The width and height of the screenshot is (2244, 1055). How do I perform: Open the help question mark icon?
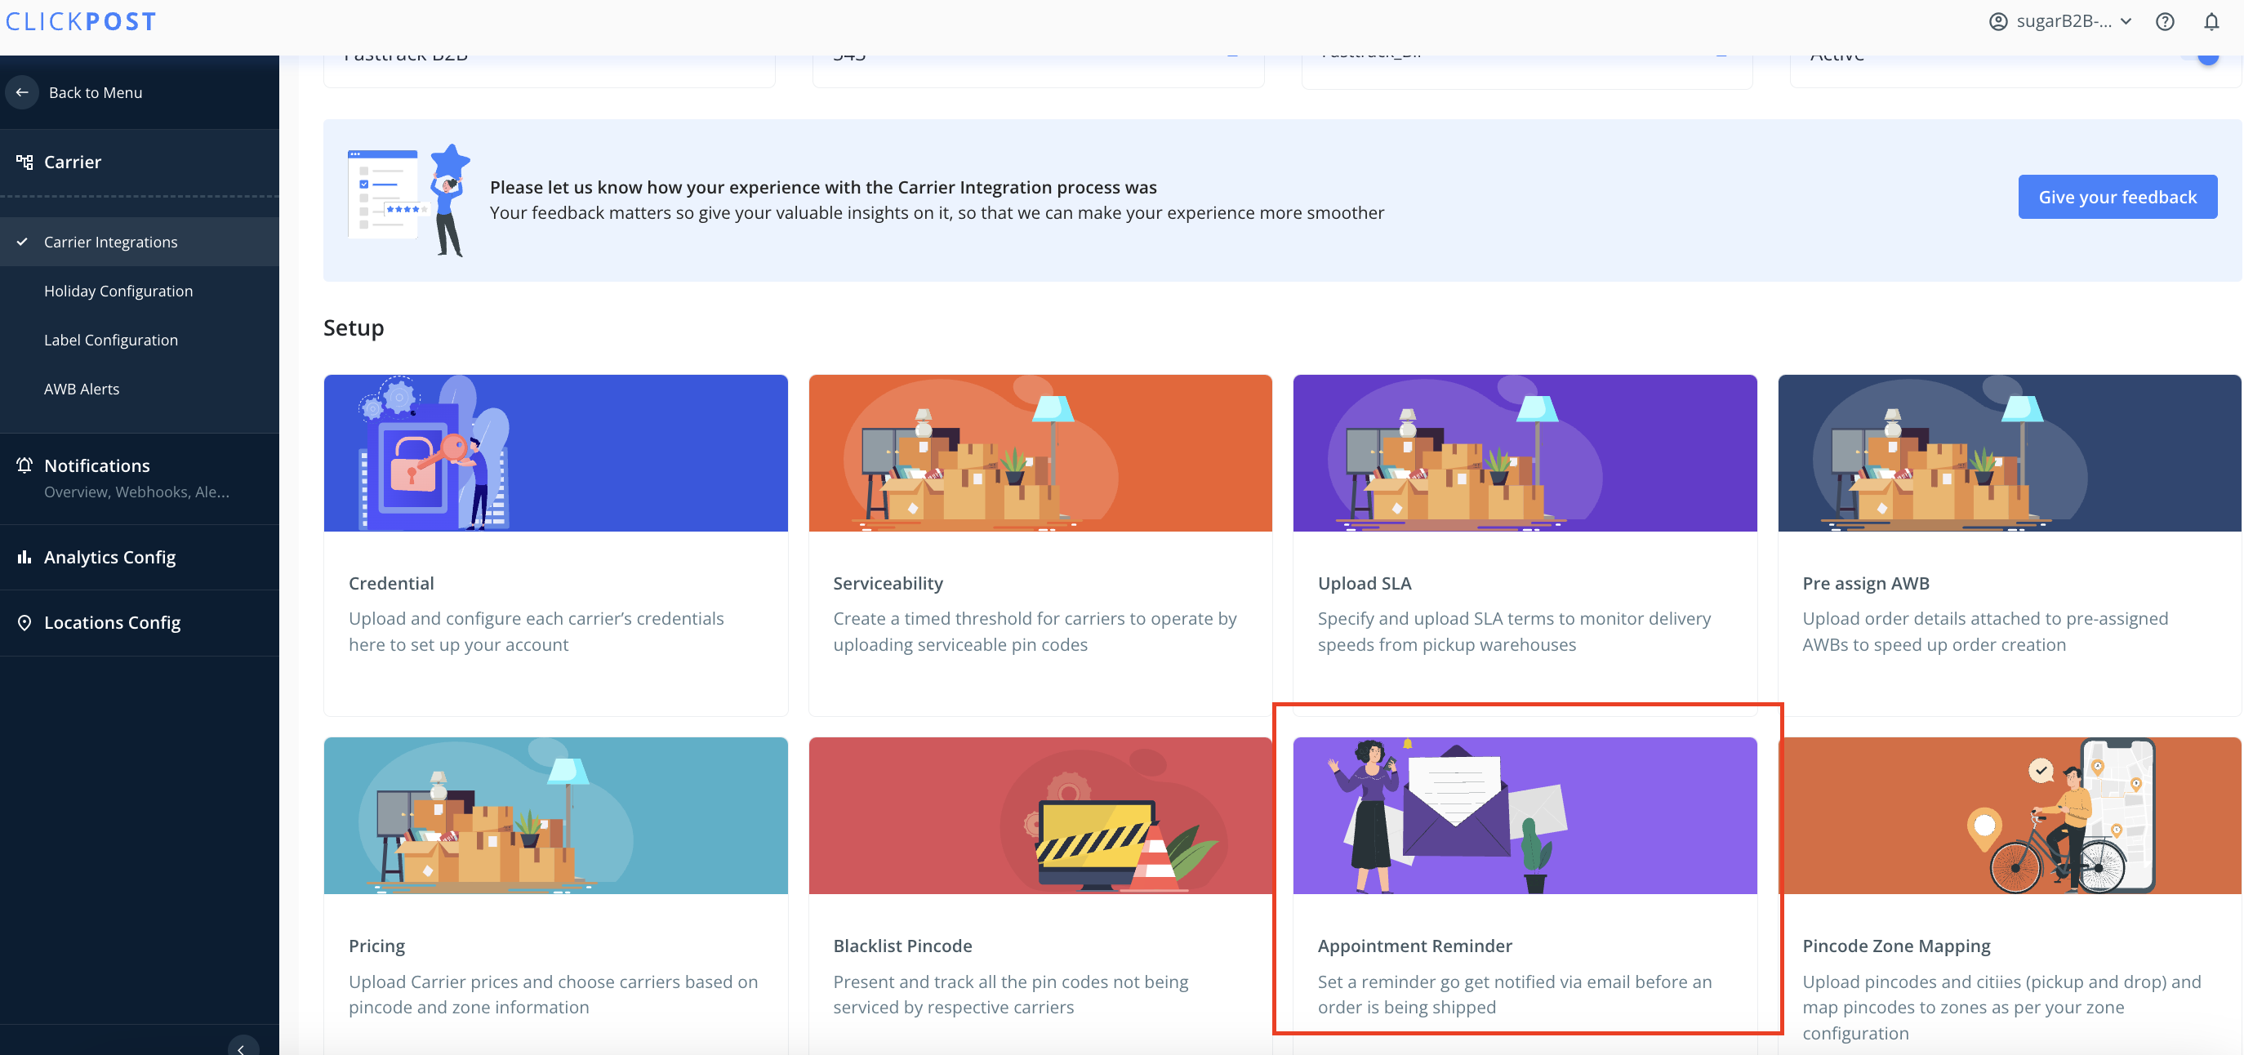click(x=2165, y=22)
